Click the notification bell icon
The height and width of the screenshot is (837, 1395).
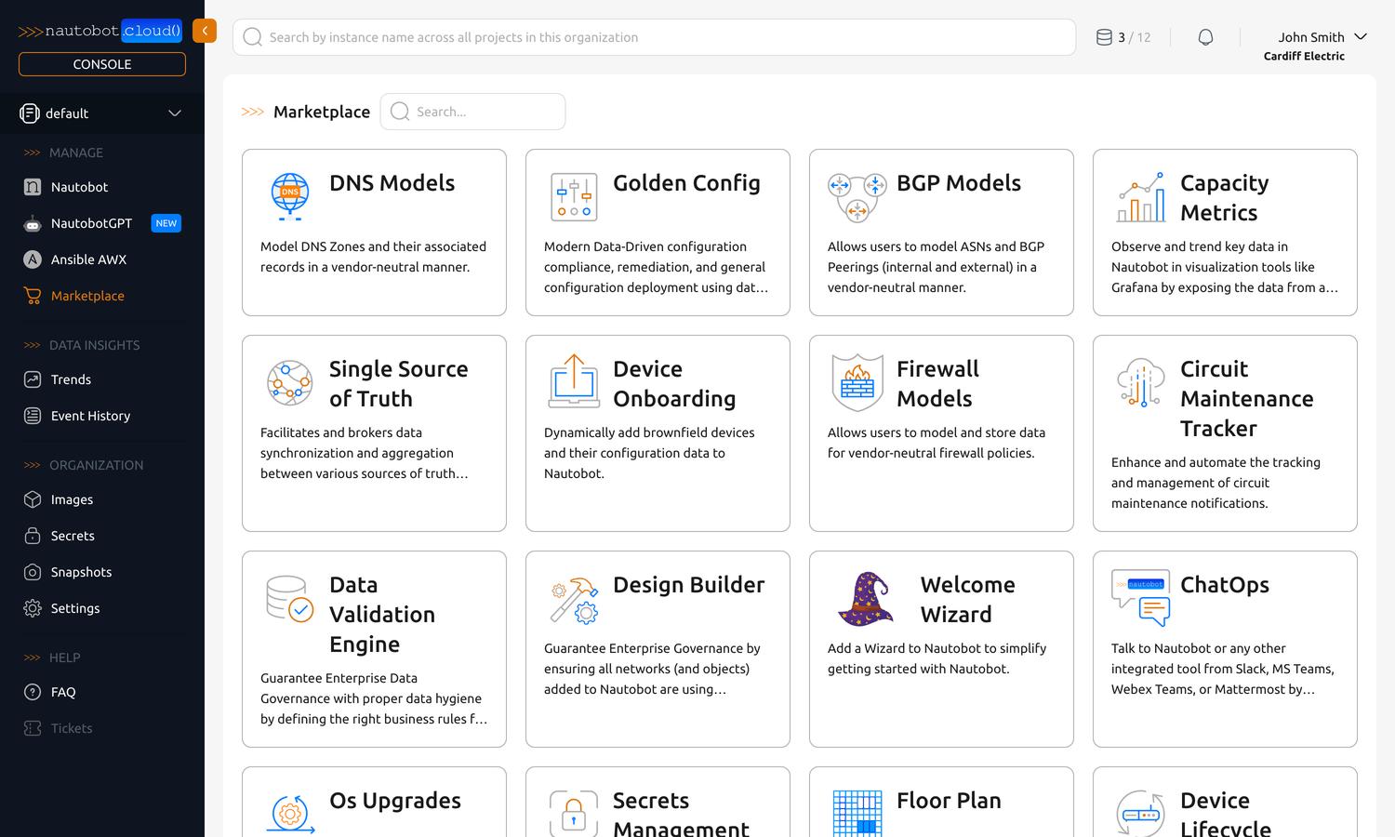(1205, 36)
